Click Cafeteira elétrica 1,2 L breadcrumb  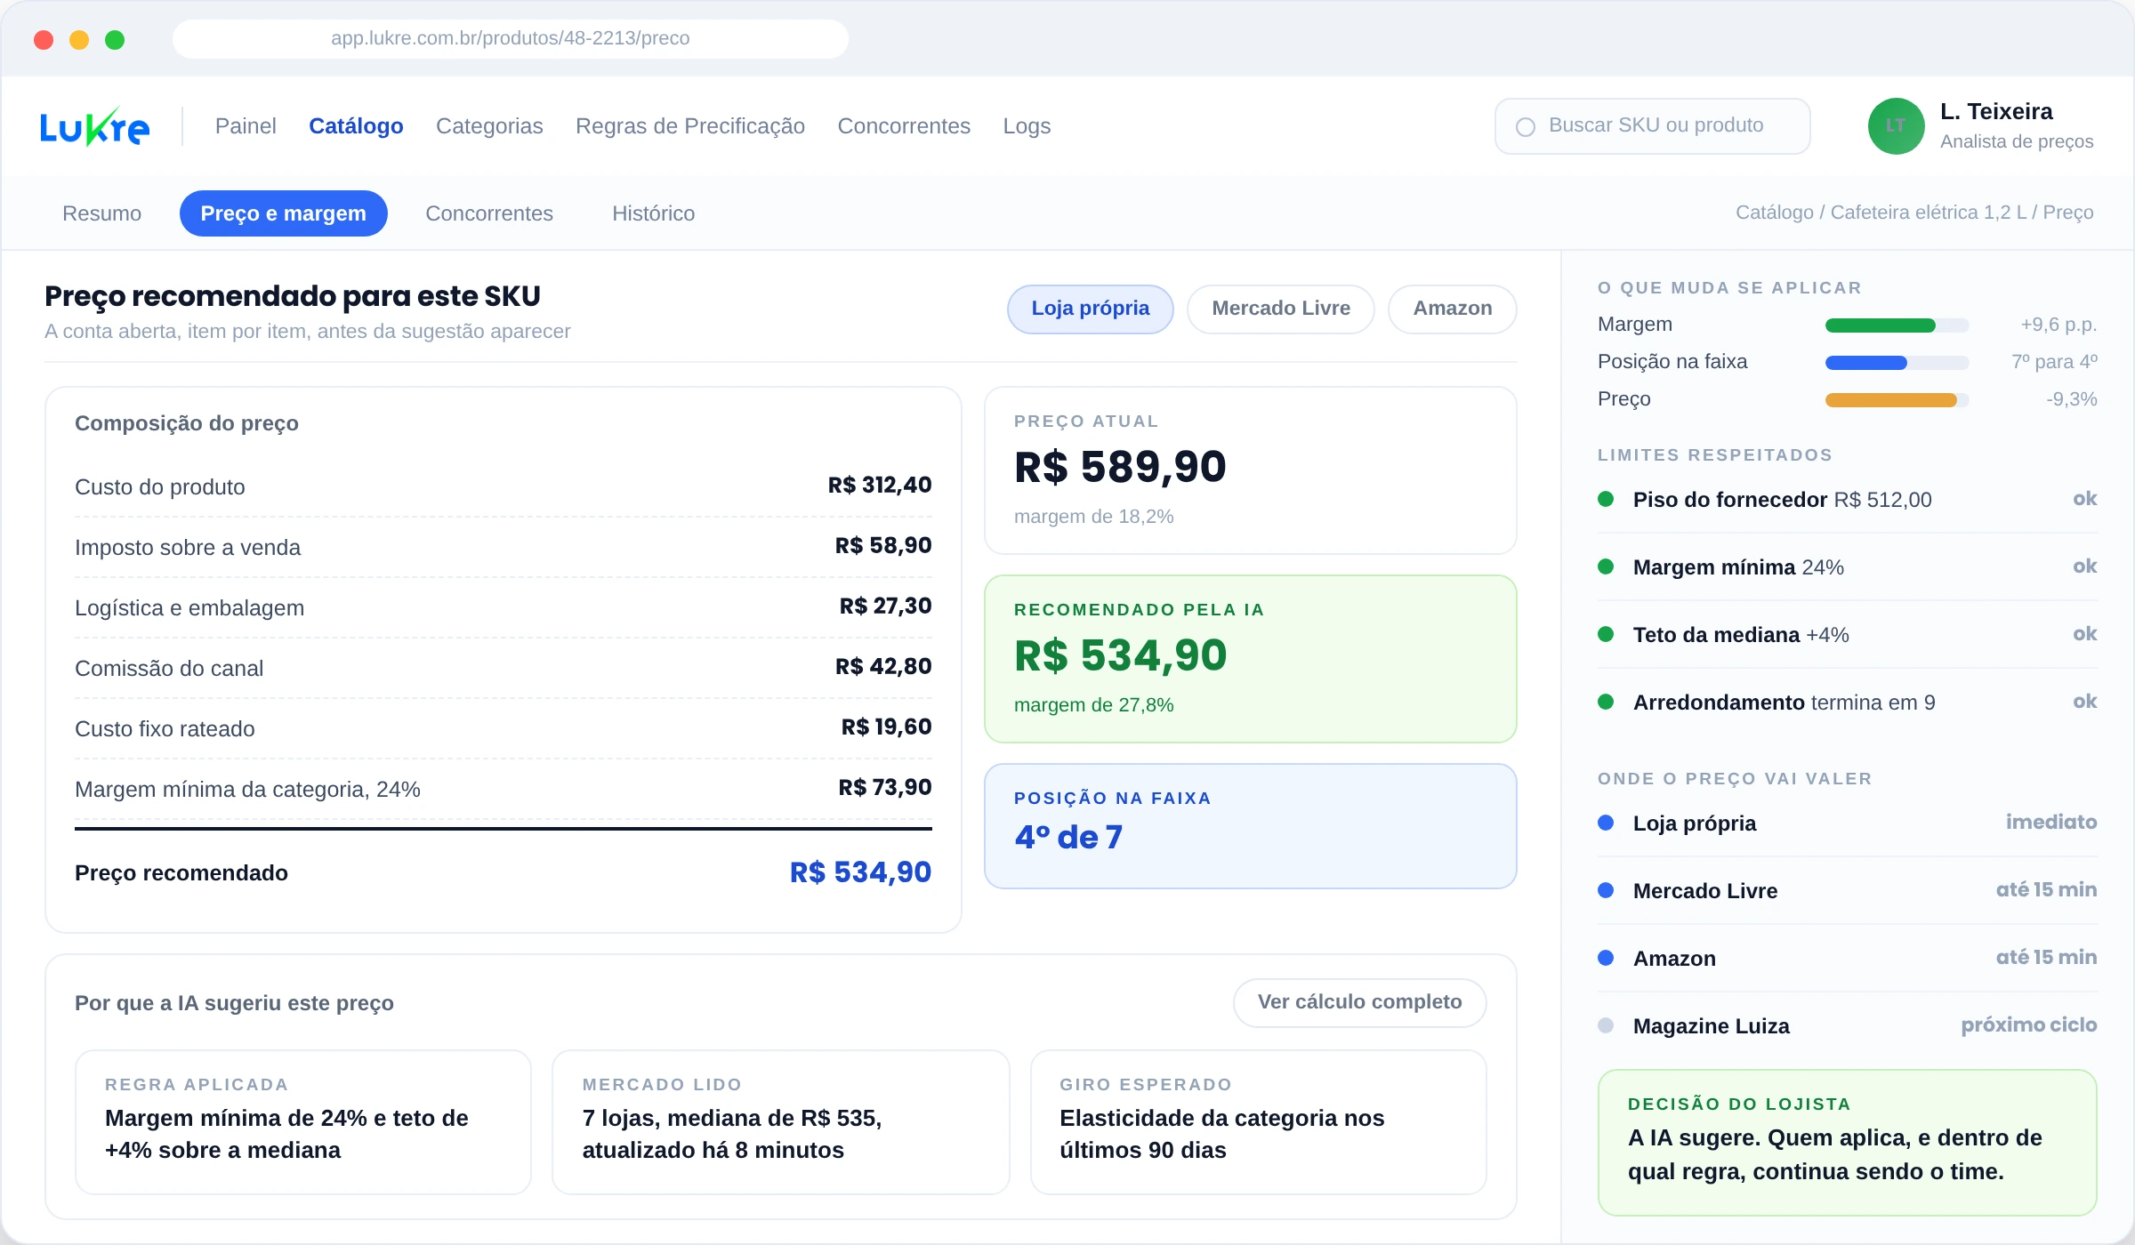tap(1929, 213)
